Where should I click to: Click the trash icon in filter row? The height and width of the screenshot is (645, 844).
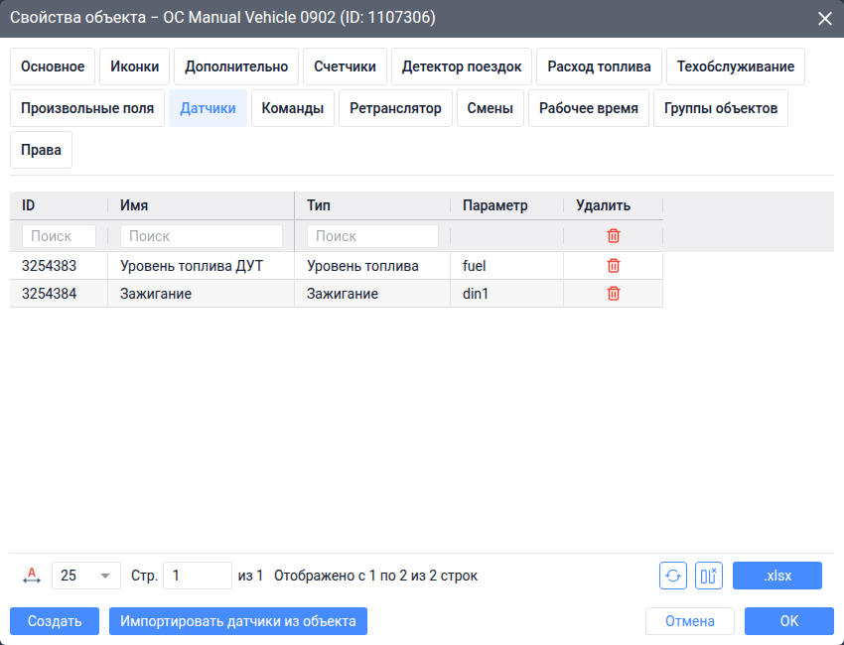(613, 236)
